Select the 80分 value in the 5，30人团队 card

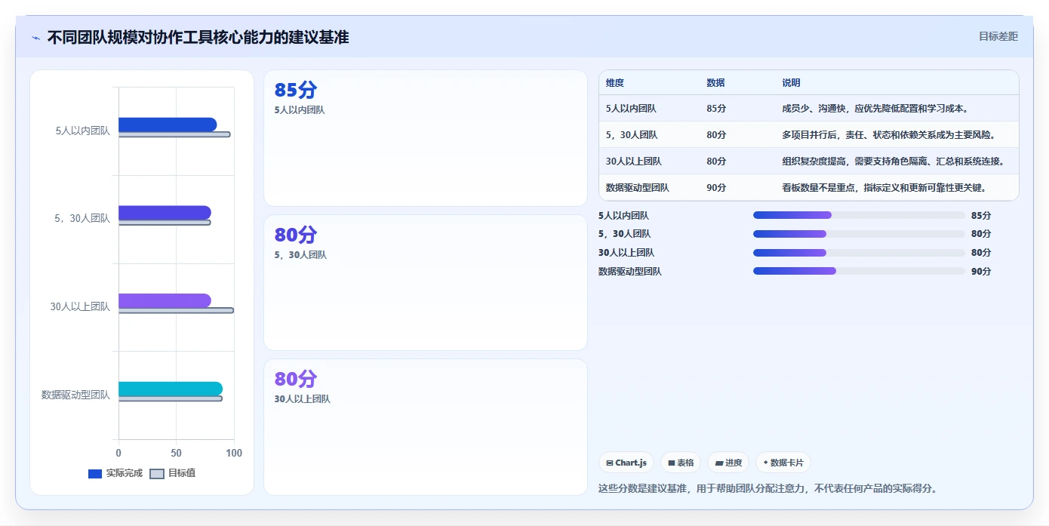point(296,235)
